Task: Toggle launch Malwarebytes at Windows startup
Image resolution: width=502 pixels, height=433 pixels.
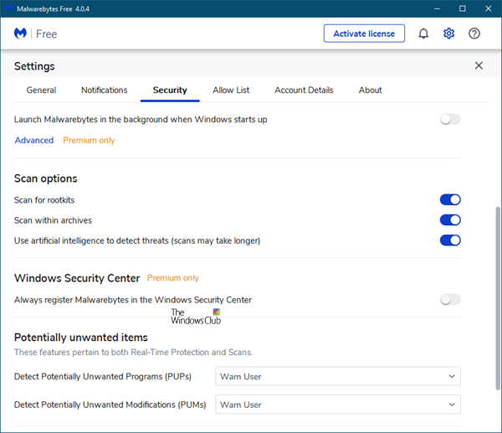Action: [450, 119]
